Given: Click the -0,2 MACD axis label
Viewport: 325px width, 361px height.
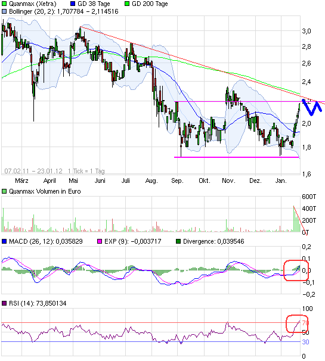Looking at the screenshot, I should click(x=309, y=294).
